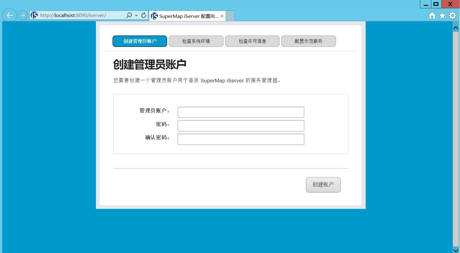Minimize the browser window

point(425,4)
